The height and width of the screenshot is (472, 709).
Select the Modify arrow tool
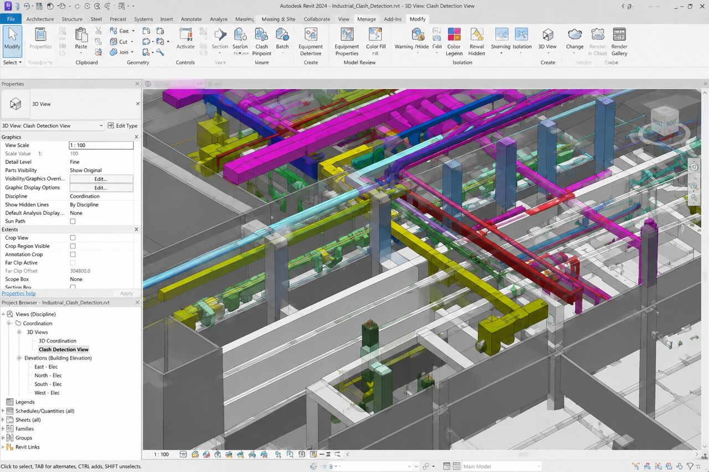(x=12, y=40)
